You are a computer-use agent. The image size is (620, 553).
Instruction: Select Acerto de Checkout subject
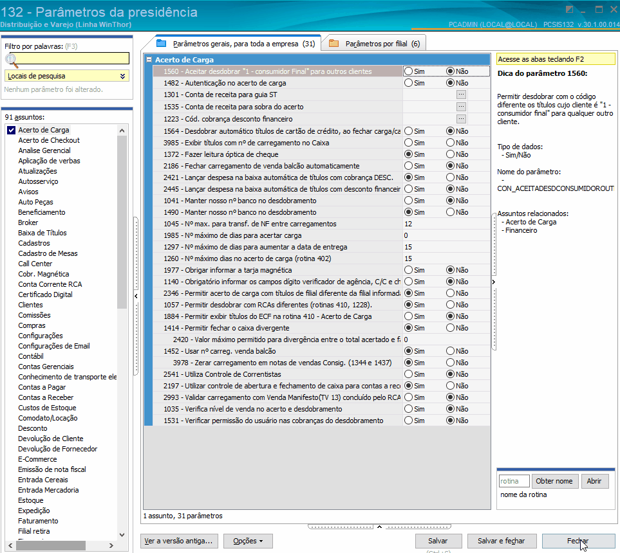[x=49, y=140]
